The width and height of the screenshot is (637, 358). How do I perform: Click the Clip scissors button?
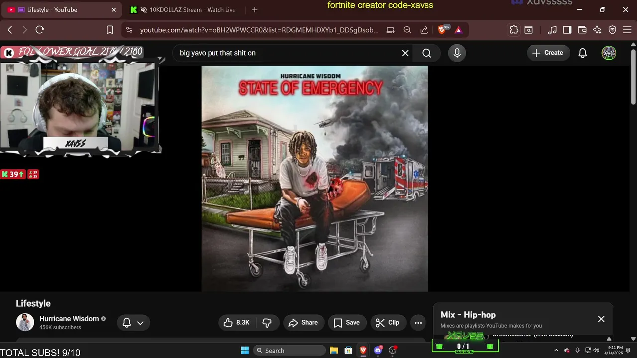388,323
